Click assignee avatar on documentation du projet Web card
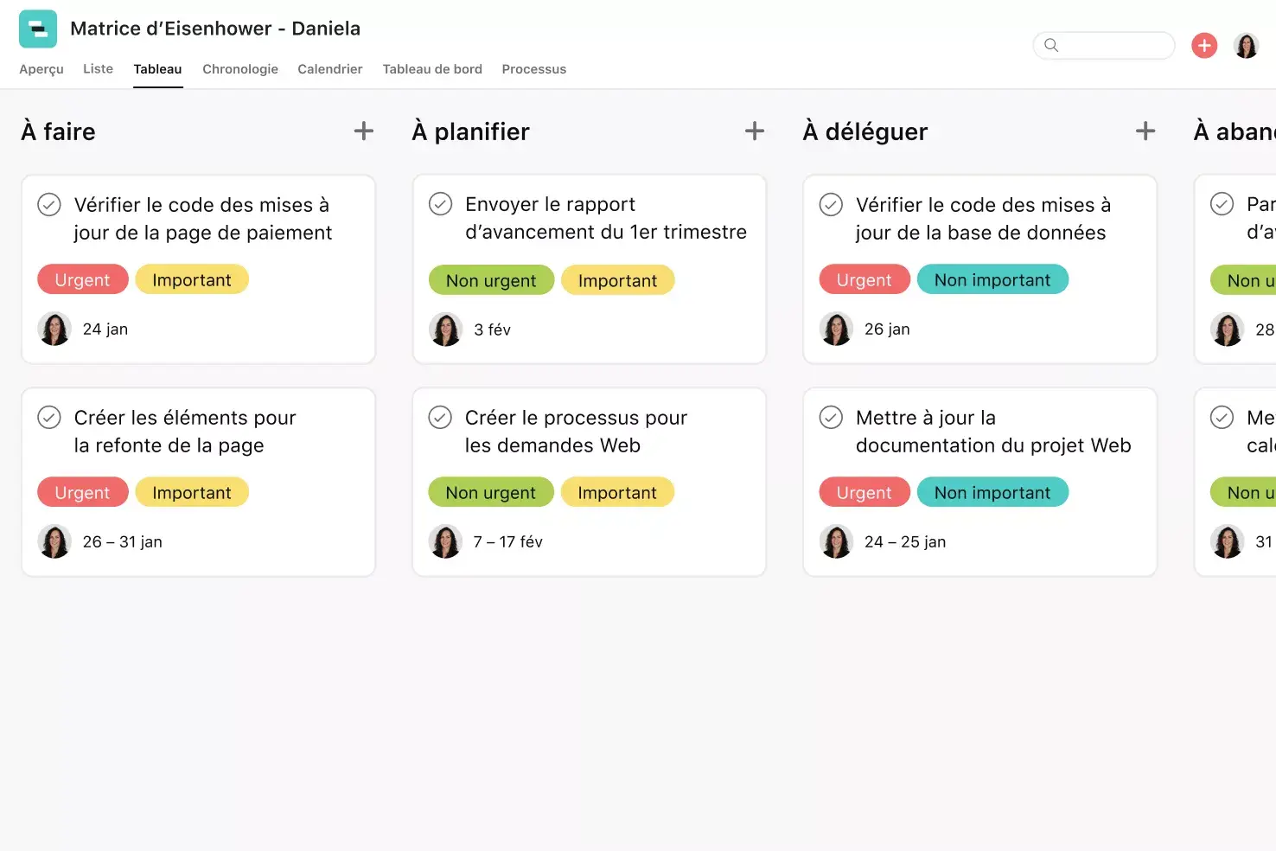This screenshot has width=1276, height=851. tap(836, 541)
